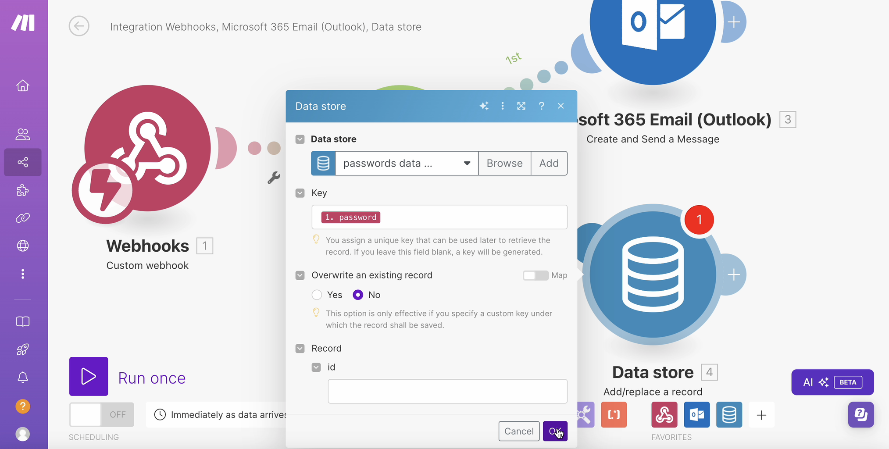Collapse the Key field section
Viewport: 889px width, 449px height.
pyautogui.click(x=300, y=193)
